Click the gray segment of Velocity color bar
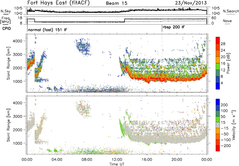The height and width of the screenshot is (166, 239). [218, 125]
